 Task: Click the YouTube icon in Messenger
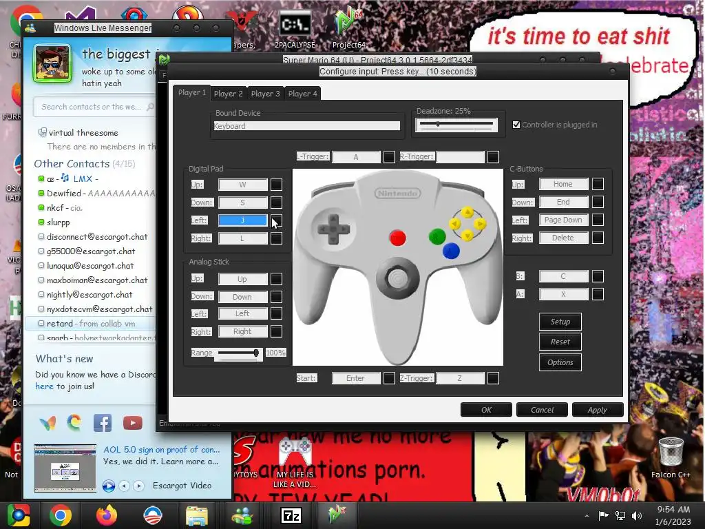(133, 423)
